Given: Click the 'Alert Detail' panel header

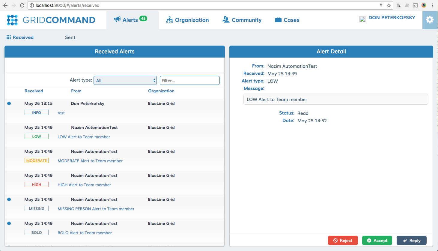Looking at the screenshot, I should (331, 52).
